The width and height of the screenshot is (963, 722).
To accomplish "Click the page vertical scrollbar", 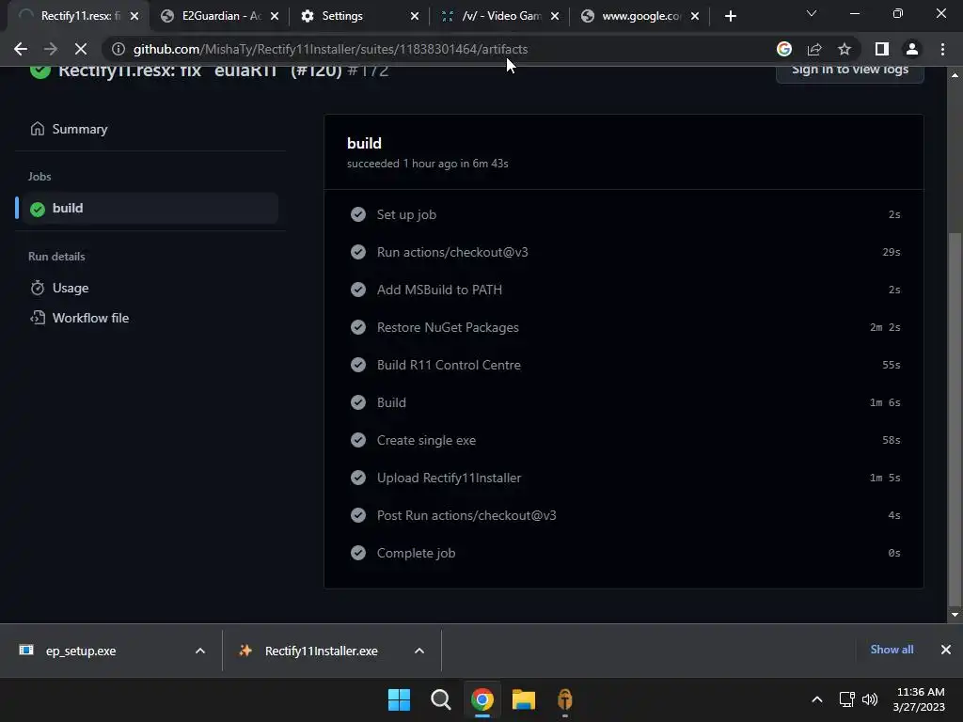I will point(955,418).
